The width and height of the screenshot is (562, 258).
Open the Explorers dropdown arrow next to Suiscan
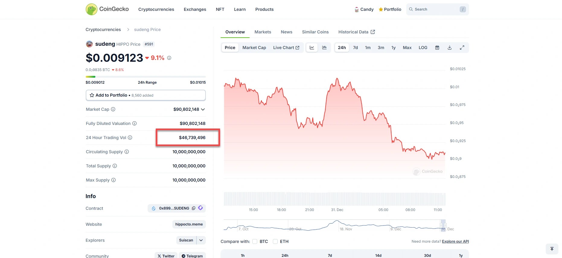[x=201, y=240]
